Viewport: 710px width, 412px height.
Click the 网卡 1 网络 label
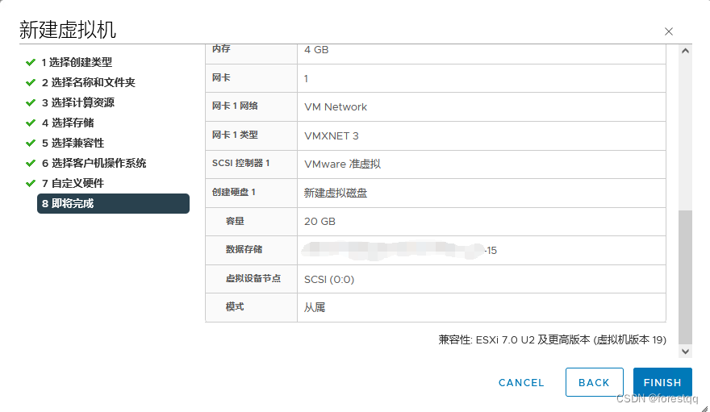coord(235,106)
